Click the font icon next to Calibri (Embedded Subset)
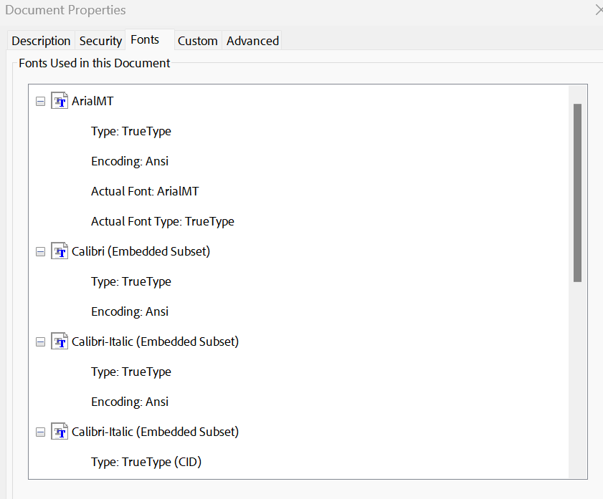This screenshot has height=499, width=603. 59,251
